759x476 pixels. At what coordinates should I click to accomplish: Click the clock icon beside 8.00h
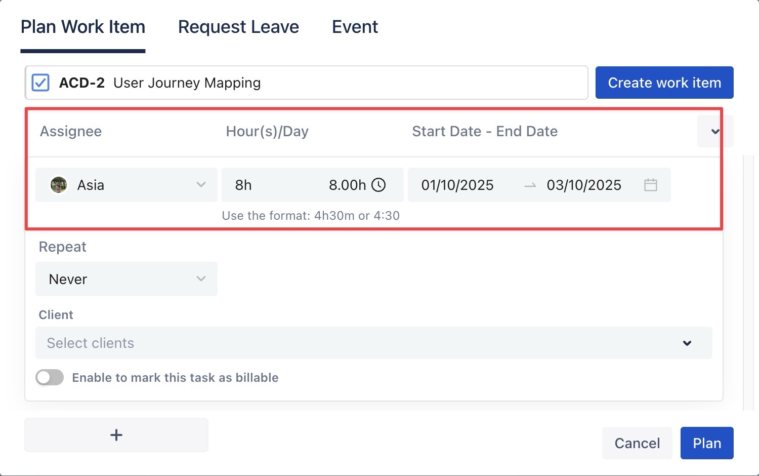click(x=378, y=185)
